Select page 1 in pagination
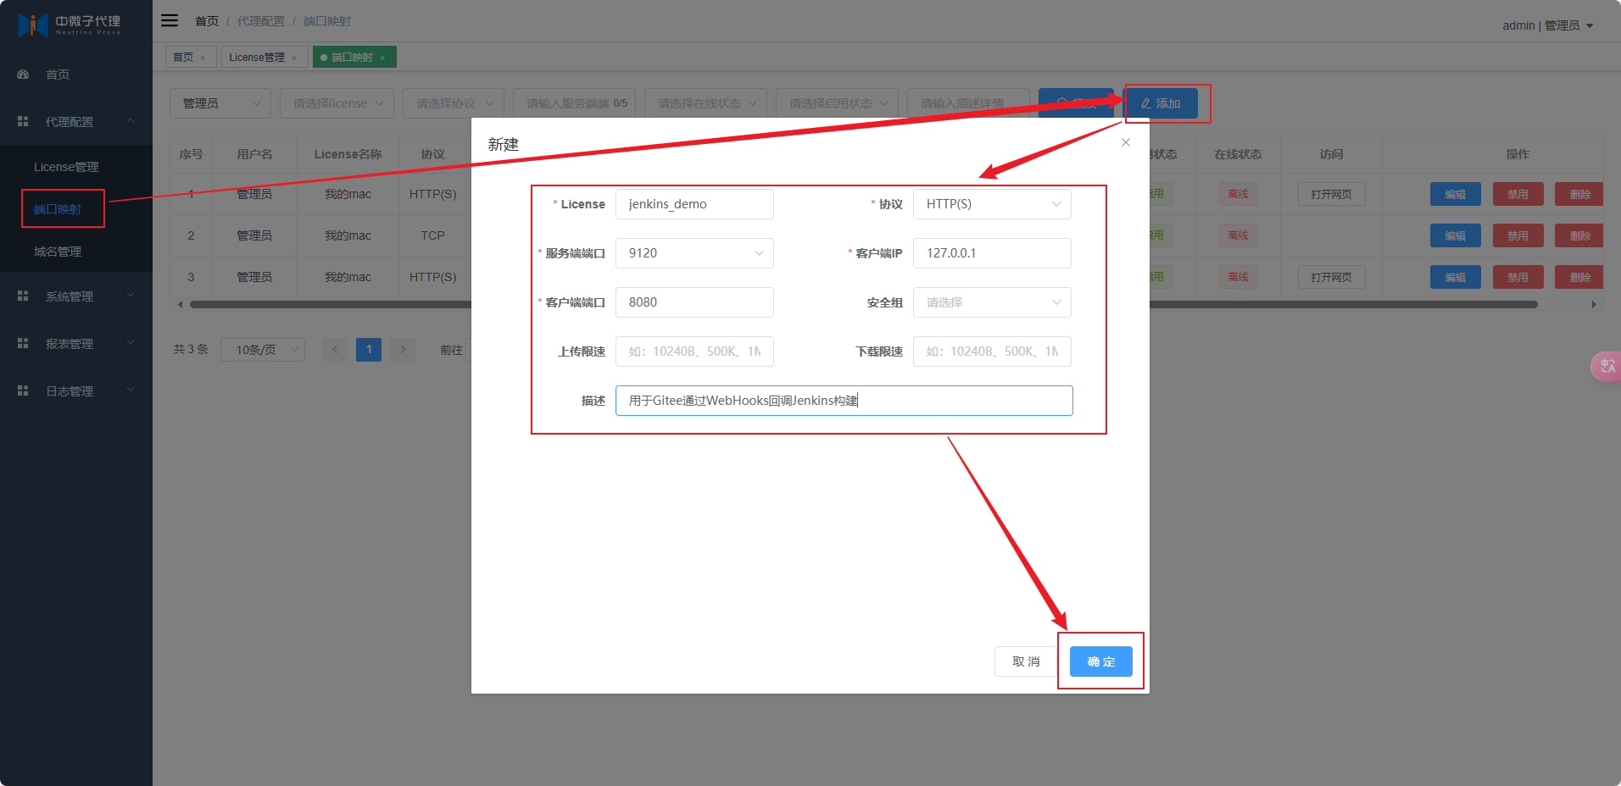Screen dimensions: 1621x786 point(369,350)
